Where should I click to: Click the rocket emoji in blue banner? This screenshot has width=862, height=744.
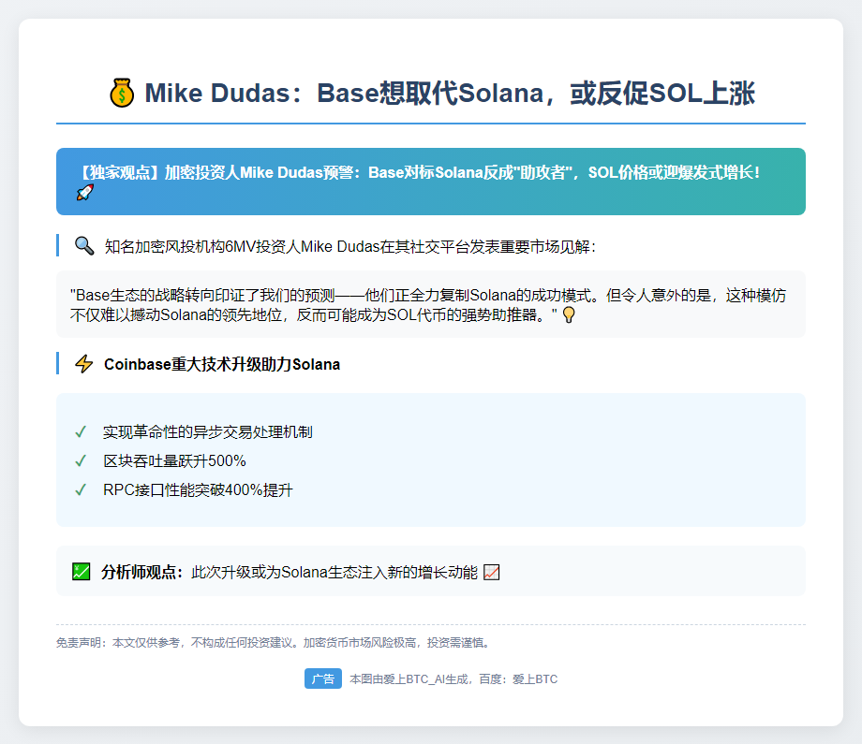point(84,192)
